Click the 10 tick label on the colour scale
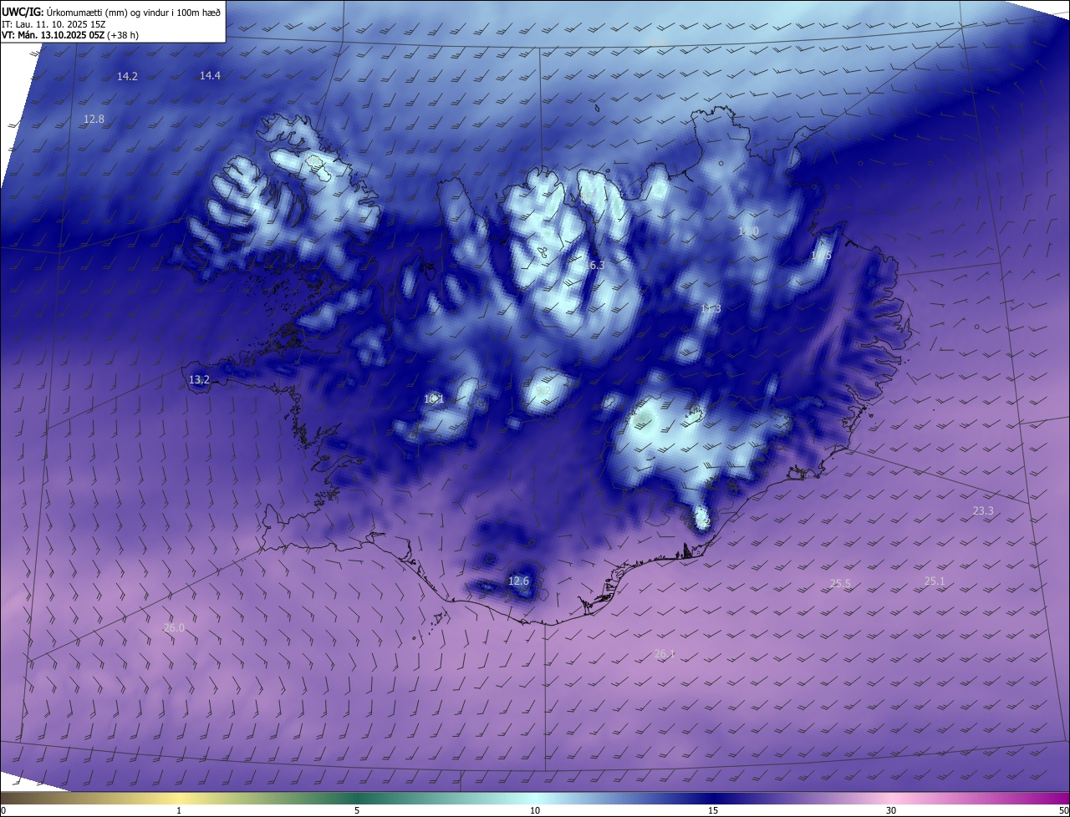 (x=535, y=810)
